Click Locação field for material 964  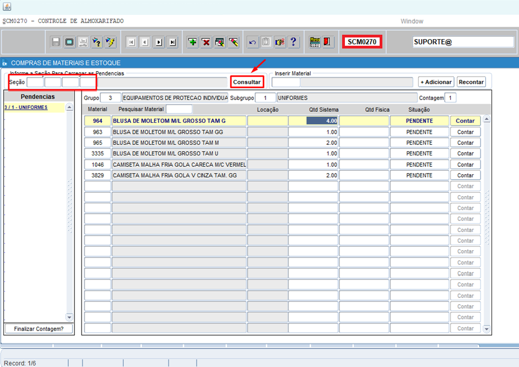coord(267,121)
